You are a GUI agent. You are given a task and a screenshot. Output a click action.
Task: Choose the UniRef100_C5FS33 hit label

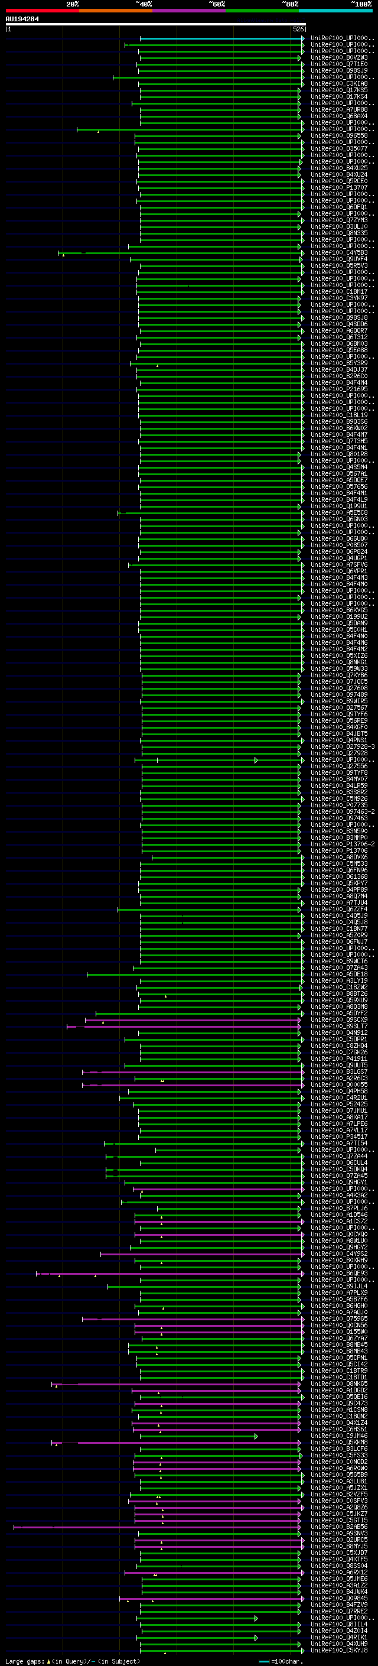pos(339,1455)
